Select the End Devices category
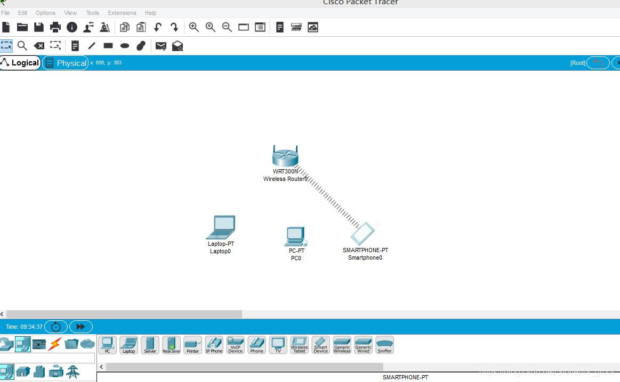Screen dimensions: 620x382 (22, 344)
